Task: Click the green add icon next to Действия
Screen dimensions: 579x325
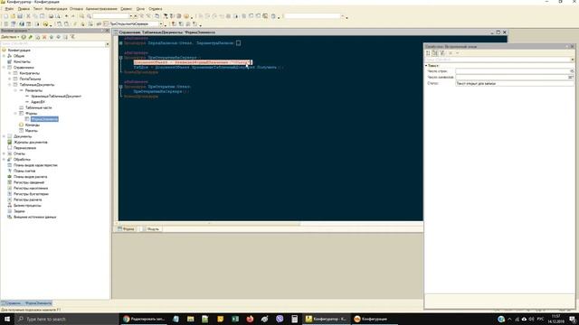Action: coord(24,37)
